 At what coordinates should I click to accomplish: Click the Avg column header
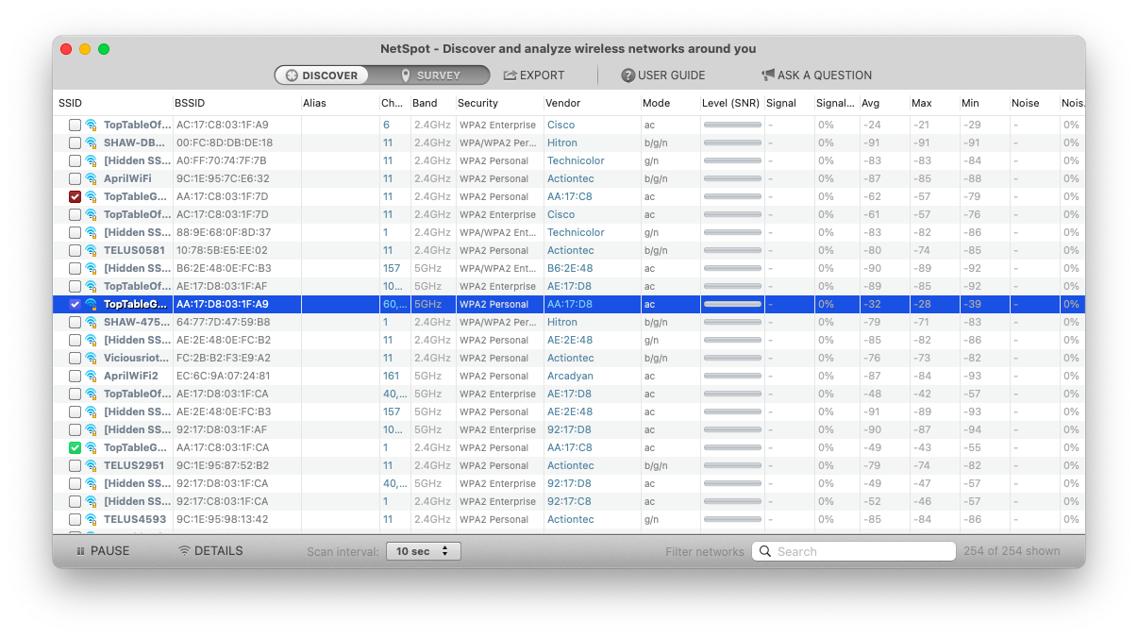pos(884,103)
